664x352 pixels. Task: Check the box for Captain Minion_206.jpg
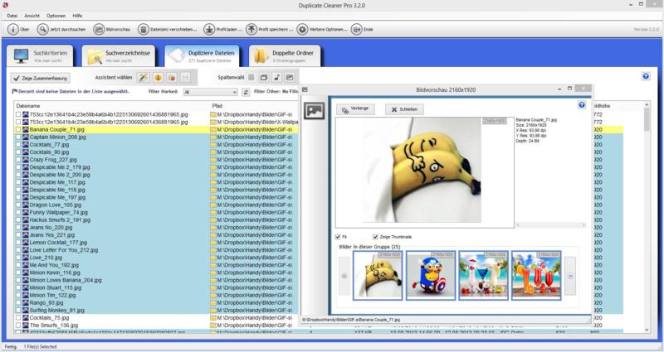(x=18, y=137)
